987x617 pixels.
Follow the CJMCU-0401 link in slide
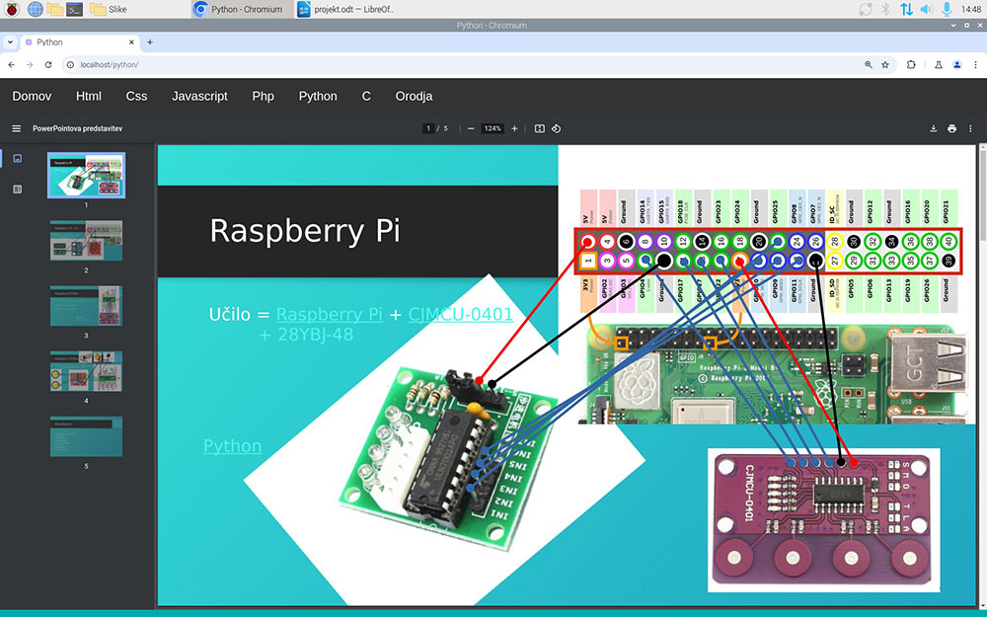pos(461,314)
